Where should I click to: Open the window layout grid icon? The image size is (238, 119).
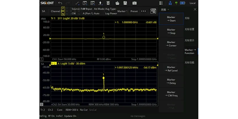(153, 11)
